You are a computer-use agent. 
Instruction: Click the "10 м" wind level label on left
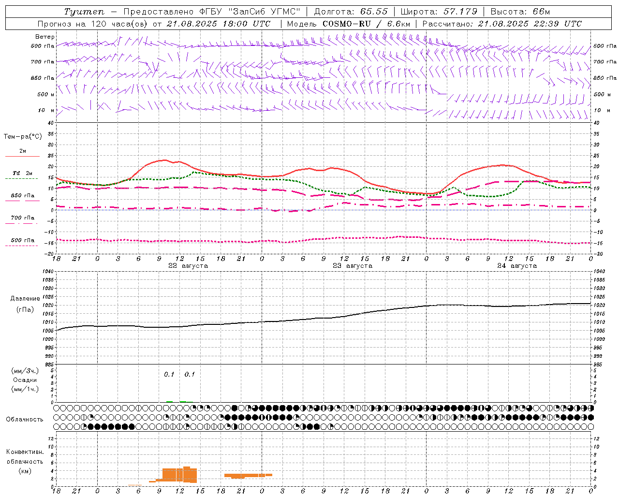click(46, 110)
